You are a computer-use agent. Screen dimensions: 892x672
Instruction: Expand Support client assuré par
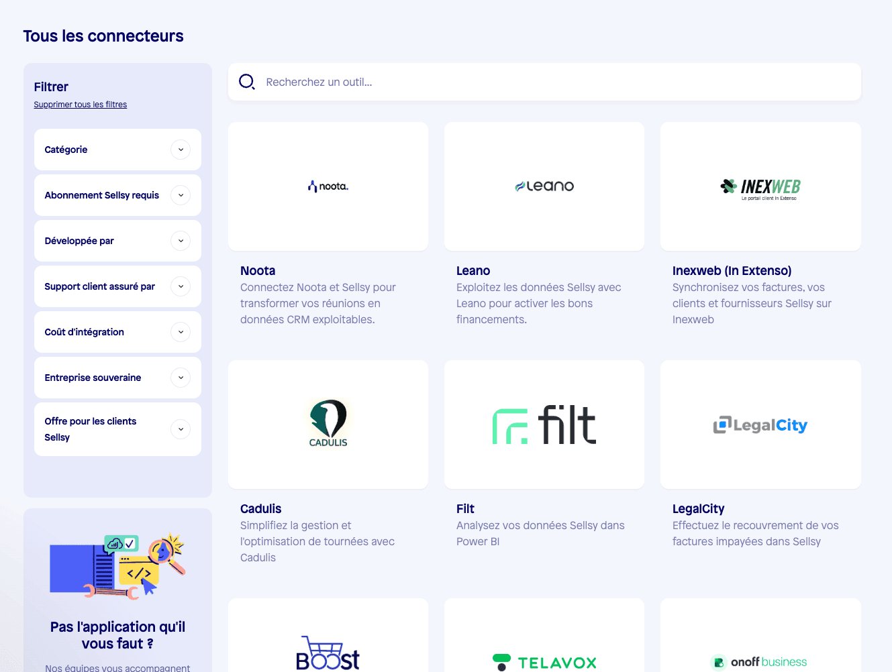pyautogui.click(x=117, y=286)
